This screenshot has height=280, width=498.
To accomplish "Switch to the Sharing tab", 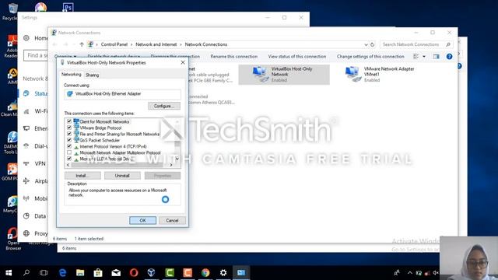I will click(x=92, y=75).
